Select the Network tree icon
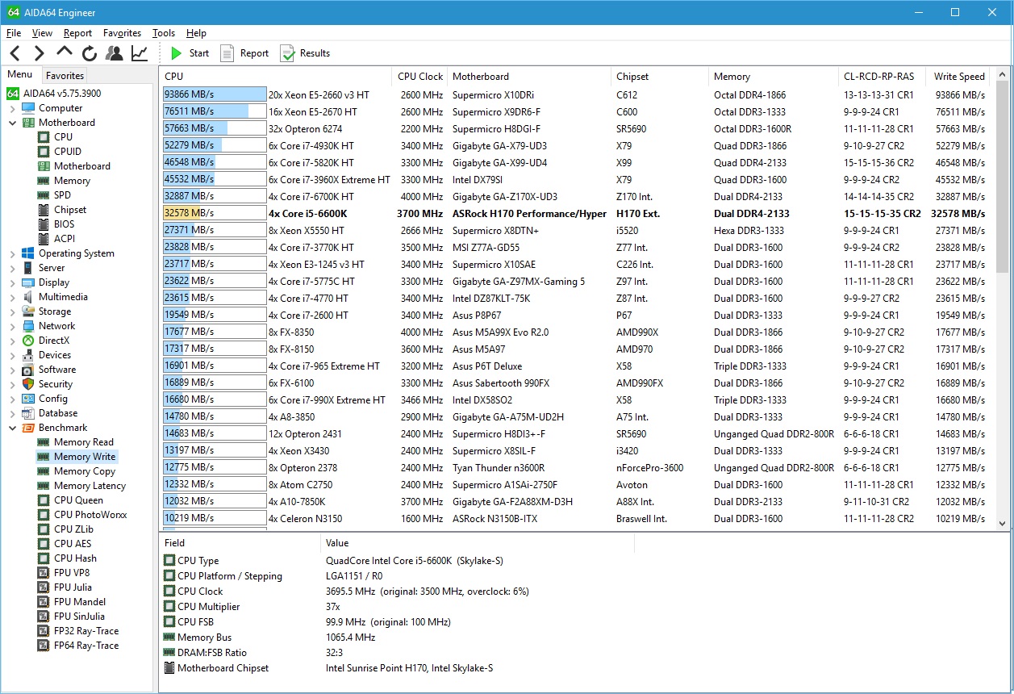 coord(28,326)
